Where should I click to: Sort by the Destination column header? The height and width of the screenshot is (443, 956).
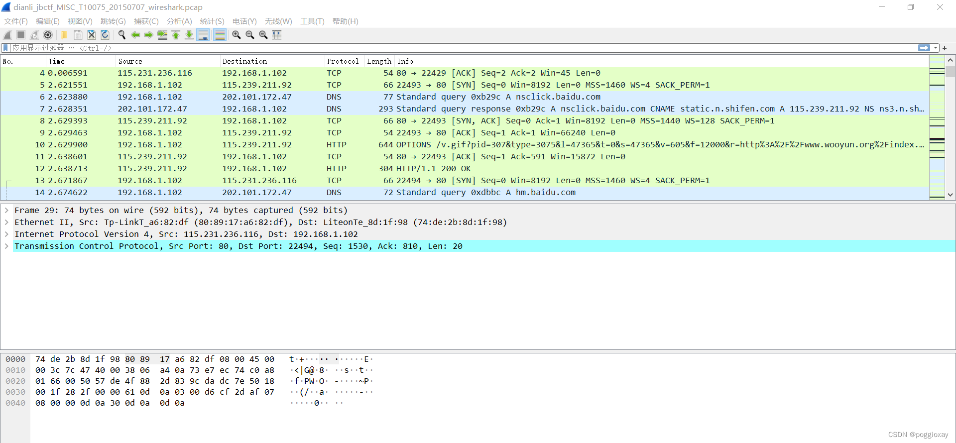pos(272,61)
